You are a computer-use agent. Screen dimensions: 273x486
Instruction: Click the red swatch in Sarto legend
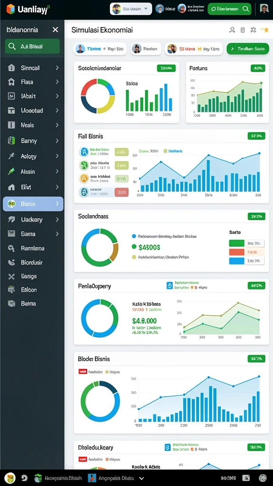tap(237, 252)
